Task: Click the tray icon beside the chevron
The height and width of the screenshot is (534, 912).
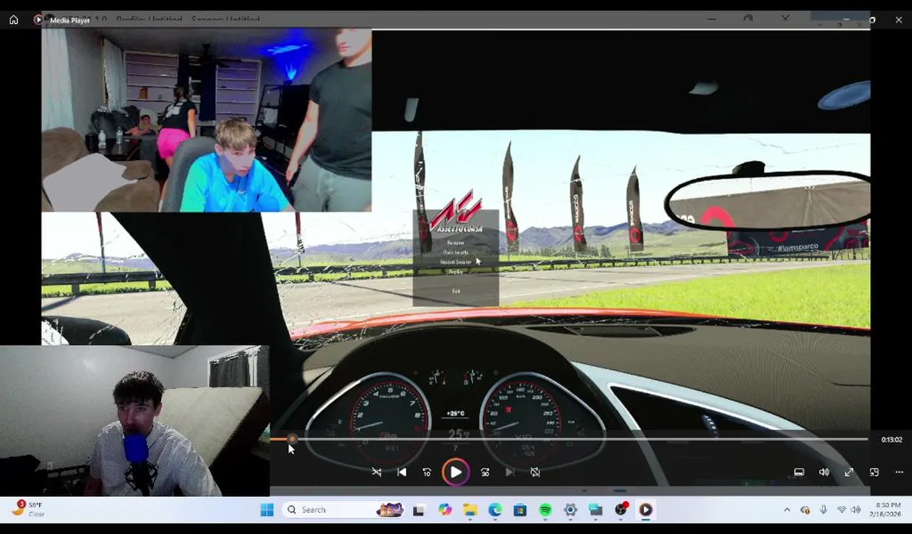Action: [x=805, y=510]
